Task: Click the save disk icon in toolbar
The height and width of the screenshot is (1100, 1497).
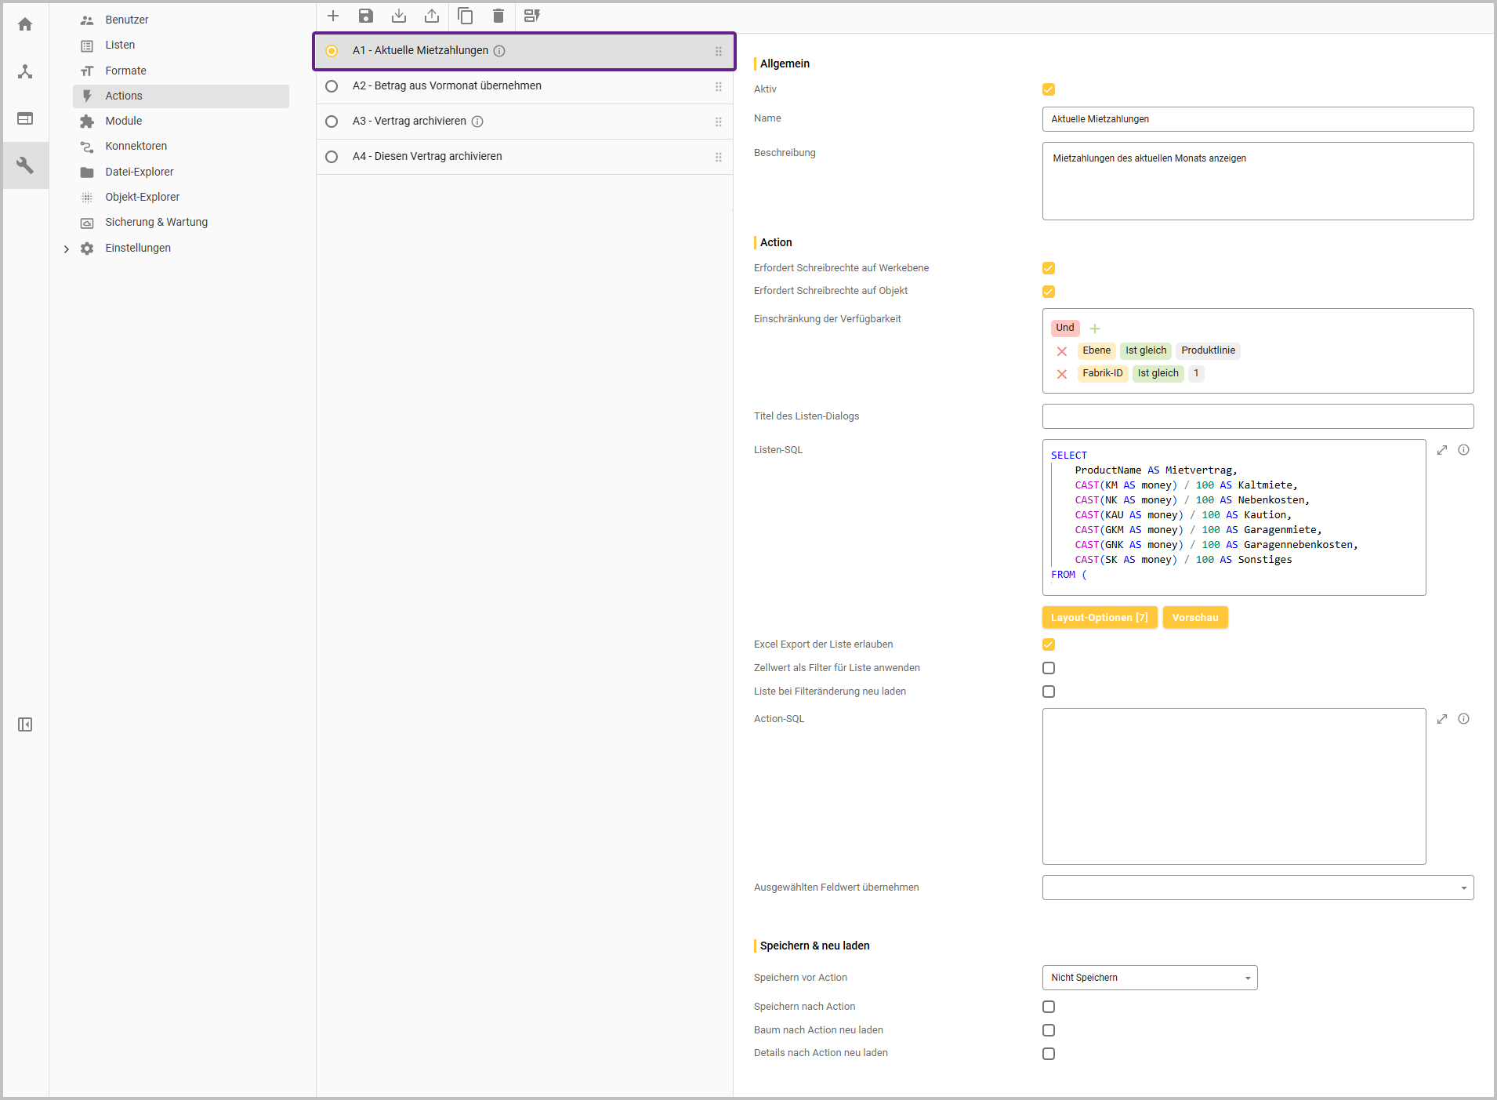Action: [366, 16]
